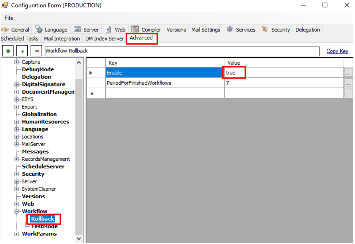Expand the EBYS tree node
This screenshot has height=244, width=355.
[17, 99]
